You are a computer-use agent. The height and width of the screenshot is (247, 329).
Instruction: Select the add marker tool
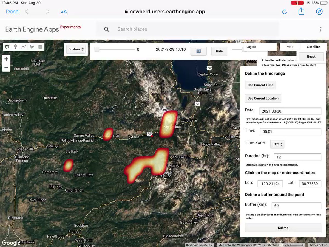point(15,47)
